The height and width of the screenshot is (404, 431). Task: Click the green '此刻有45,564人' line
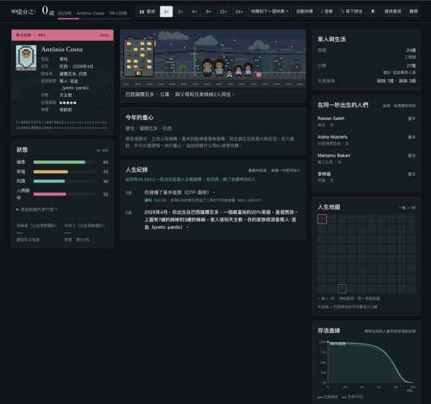[190, 179]
